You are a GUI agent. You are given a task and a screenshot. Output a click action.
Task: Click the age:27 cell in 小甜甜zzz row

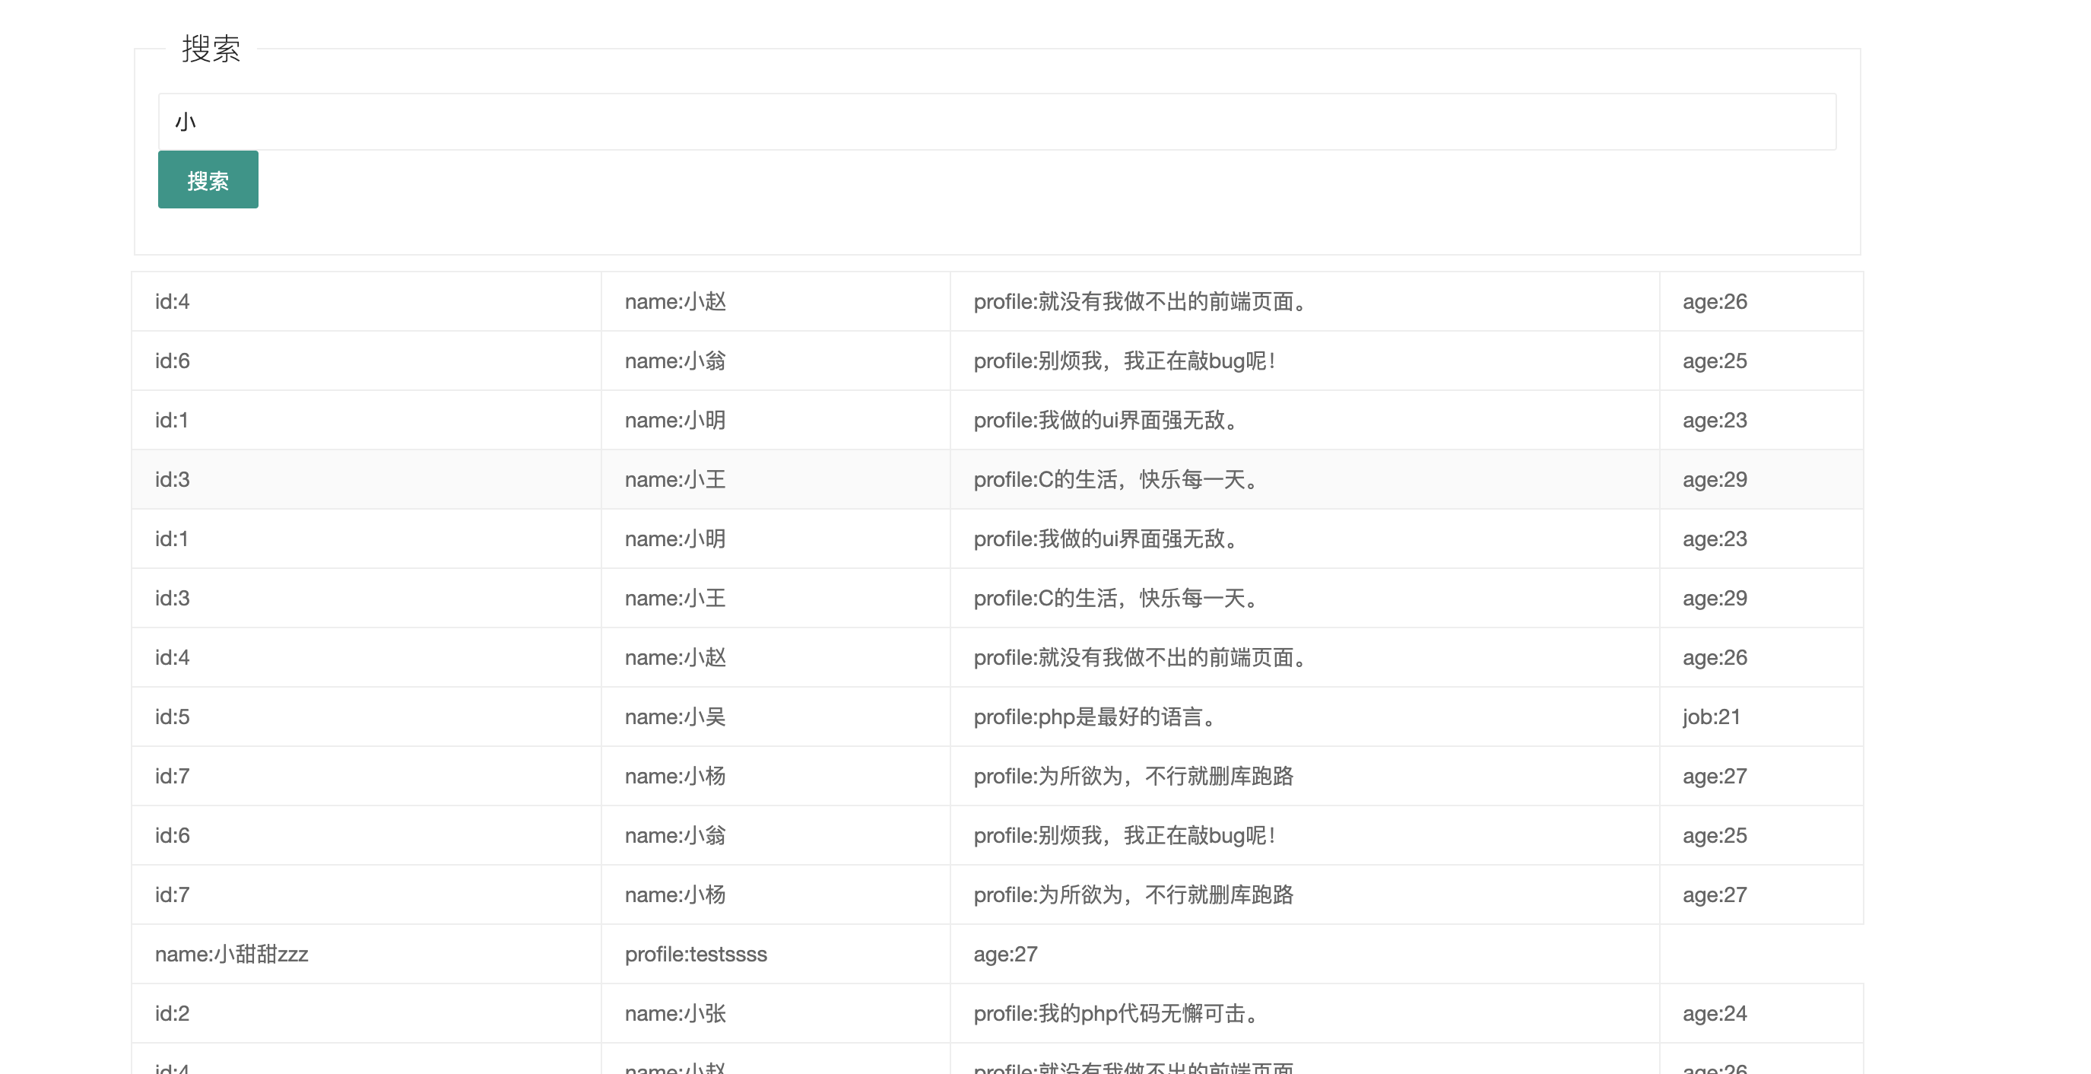tap(1006, 954)
